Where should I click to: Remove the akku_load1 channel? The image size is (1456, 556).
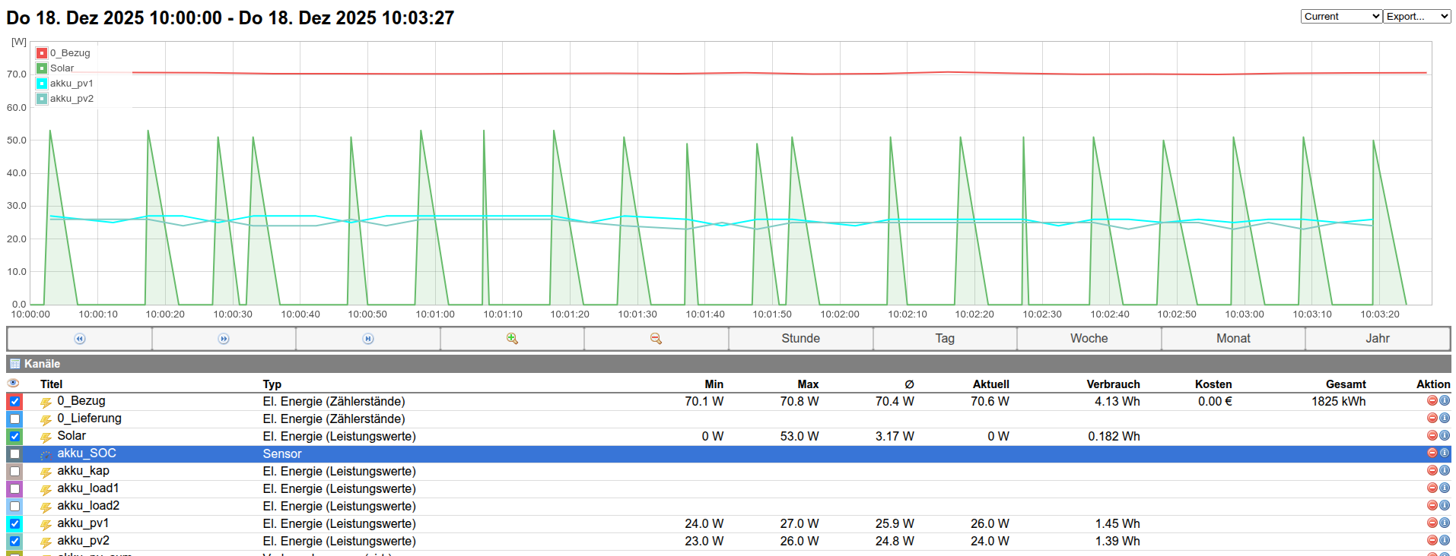[x=1432, y=488]
